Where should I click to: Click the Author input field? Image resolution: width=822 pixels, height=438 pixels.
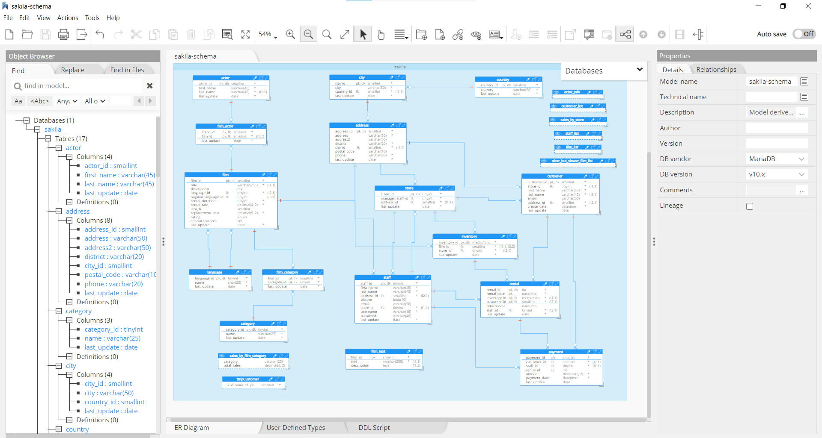(777, 128)
